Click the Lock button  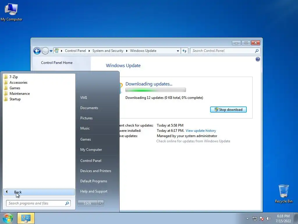click(87, 203)
